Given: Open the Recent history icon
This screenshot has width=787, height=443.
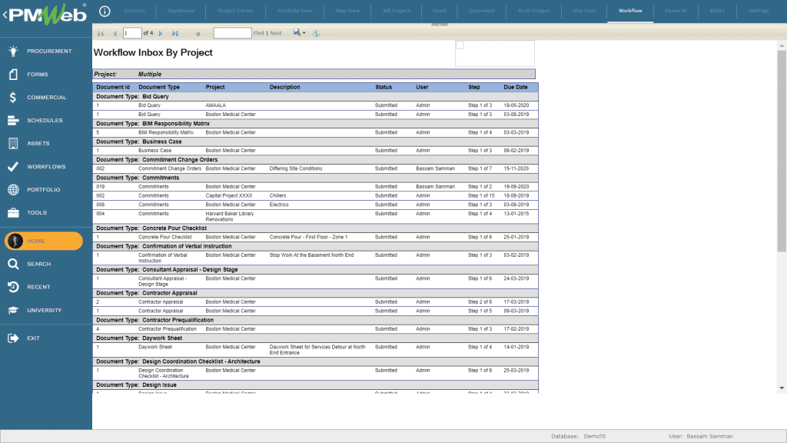Looking at the screenshot, I should (x=14, y=287).
